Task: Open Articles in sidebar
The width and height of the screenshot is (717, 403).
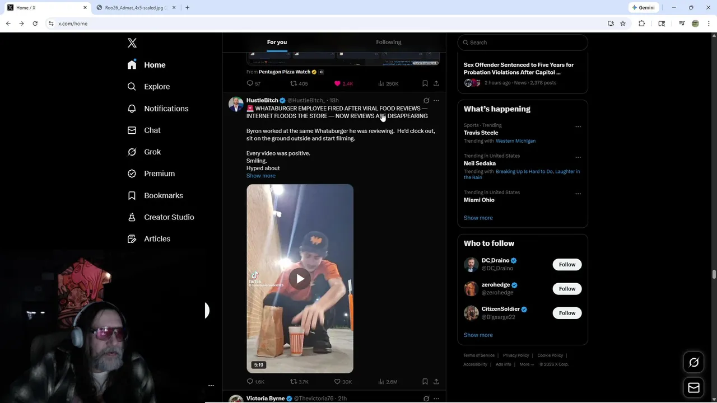Action: tap(149, 239)
